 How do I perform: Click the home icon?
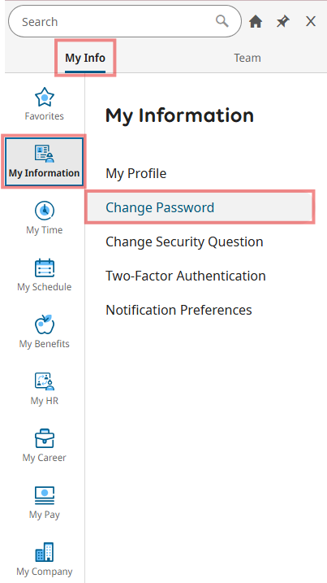click(256, 22)
